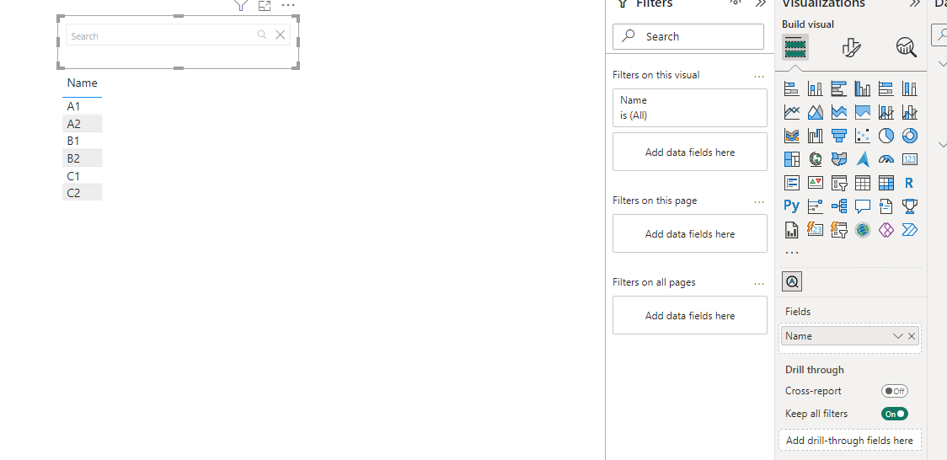The height and width of the screenshot is (460, 947).
Task: Select the Power Apps visual
Action: point(886,229)
